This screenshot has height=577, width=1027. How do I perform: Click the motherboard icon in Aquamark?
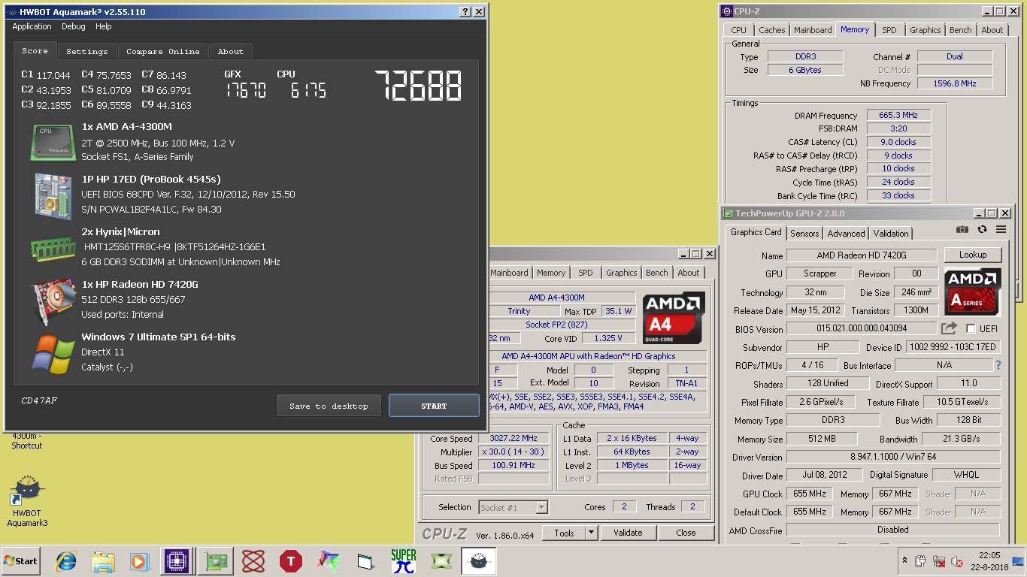(x=53, y=195)
